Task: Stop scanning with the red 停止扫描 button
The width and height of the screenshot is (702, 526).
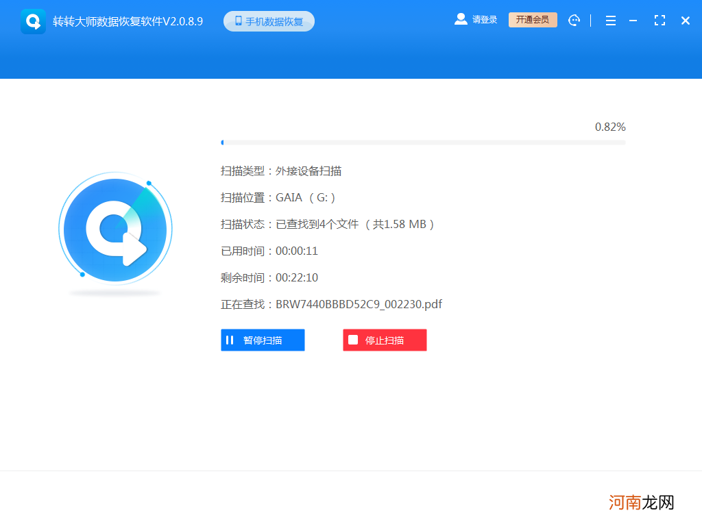Action: coord(385,340)
